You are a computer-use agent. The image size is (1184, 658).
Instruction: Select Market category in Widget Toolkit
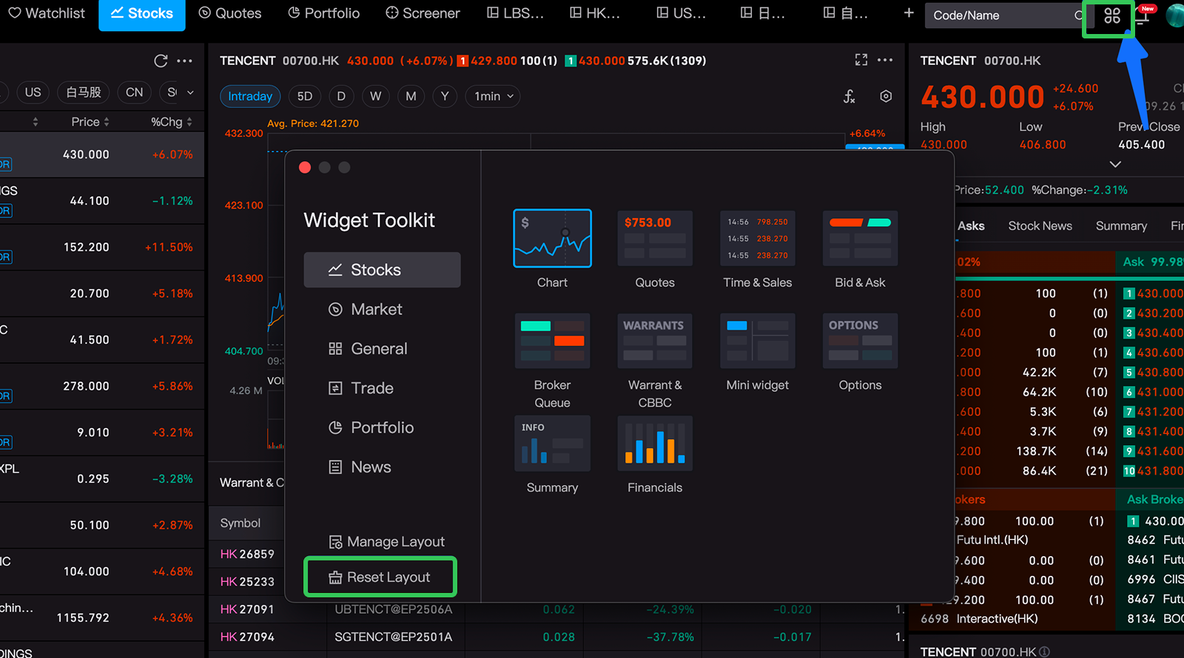pos(376,309)
